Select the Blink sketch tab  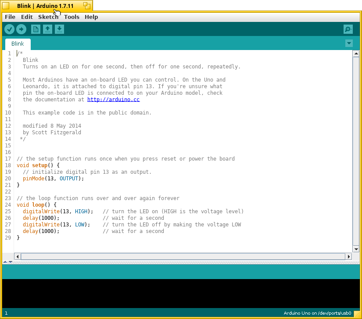coord(18,44)
